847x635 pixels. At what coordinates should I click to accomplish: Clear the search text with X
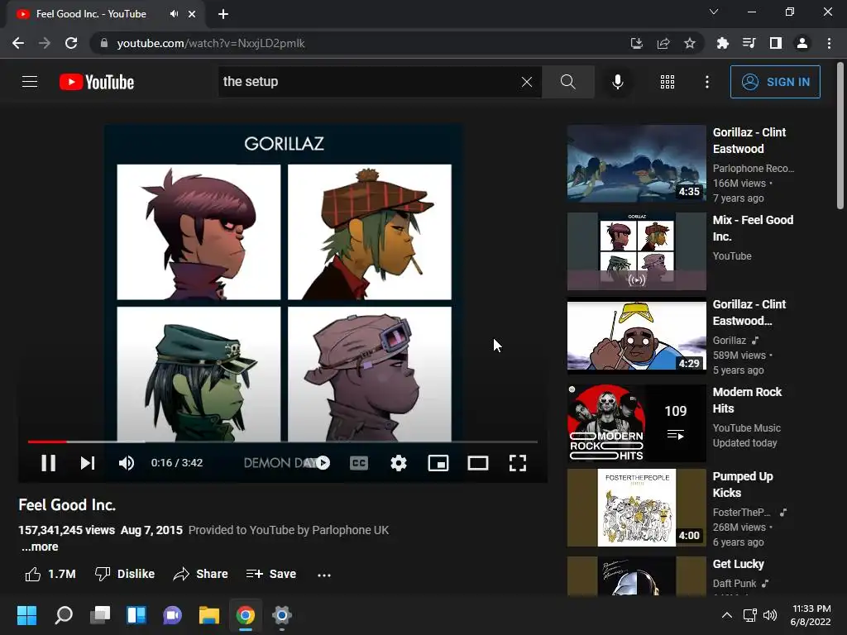point(527,82)
